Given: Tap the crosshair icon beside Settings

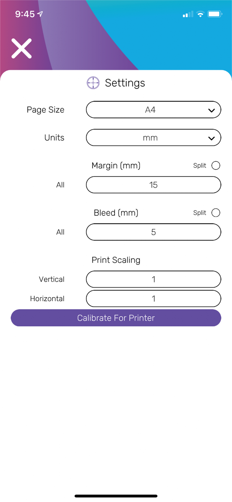Looking at the screenshot, I should (x=93, y=83).
